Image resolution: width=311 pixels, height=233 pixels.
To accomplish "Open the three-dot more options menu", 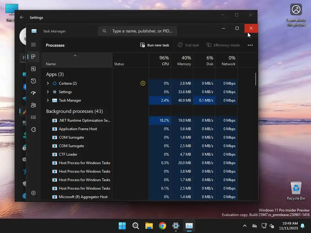I will 250,45.
